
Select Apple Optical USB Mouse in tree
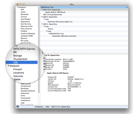[x=55, y=12]
